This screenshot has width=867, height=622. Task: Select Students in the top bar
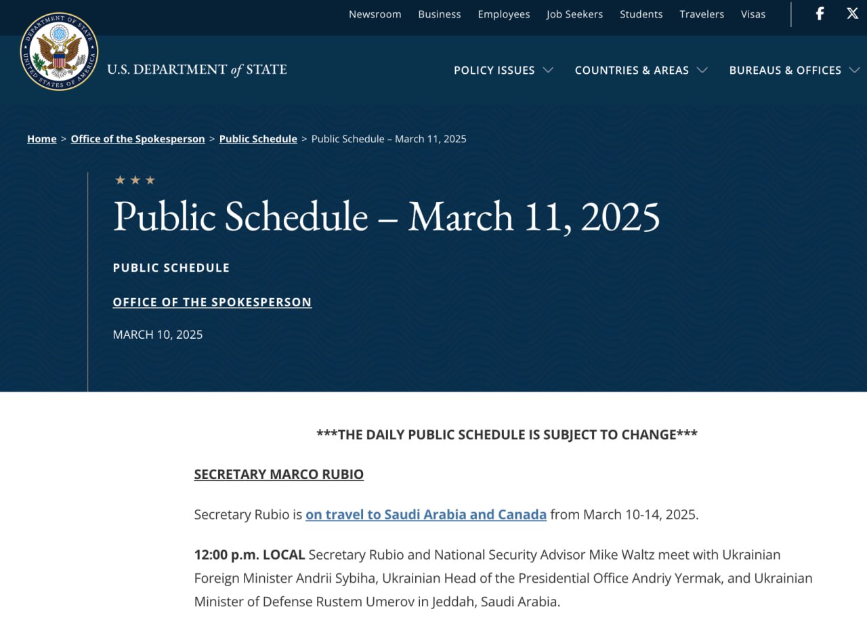641,14
